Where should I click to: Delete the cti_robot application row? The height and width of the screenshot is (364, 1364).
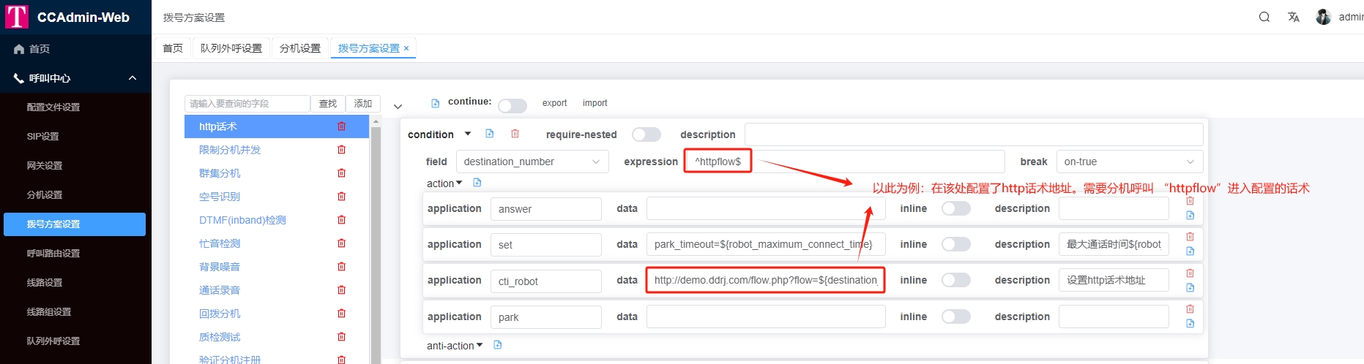click(1190, 273)
